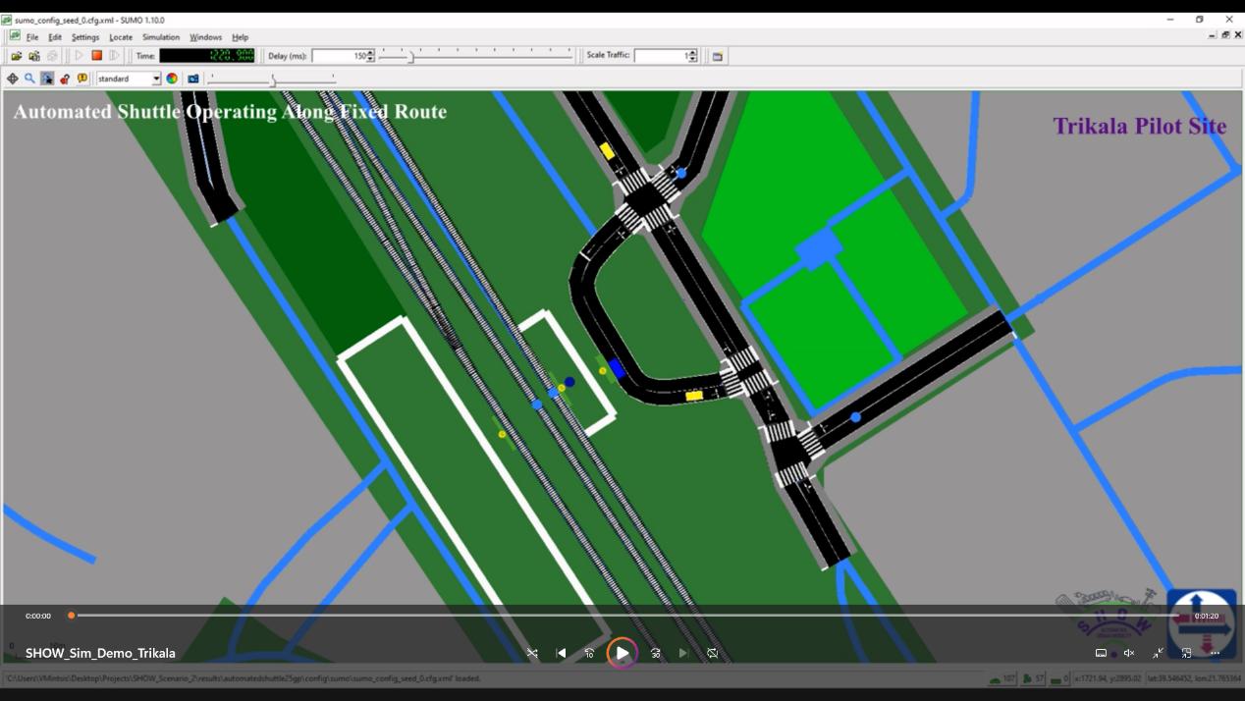Click the x/y coordinates in status bar
Screen dimensions: 1245x701
coord(1109,678)
